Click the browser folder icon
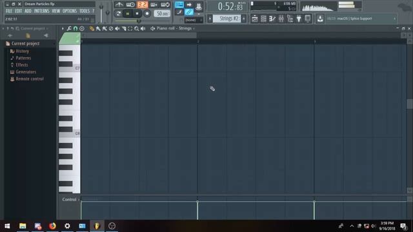This screenshot has width=413, height=232. coord(28,35)
